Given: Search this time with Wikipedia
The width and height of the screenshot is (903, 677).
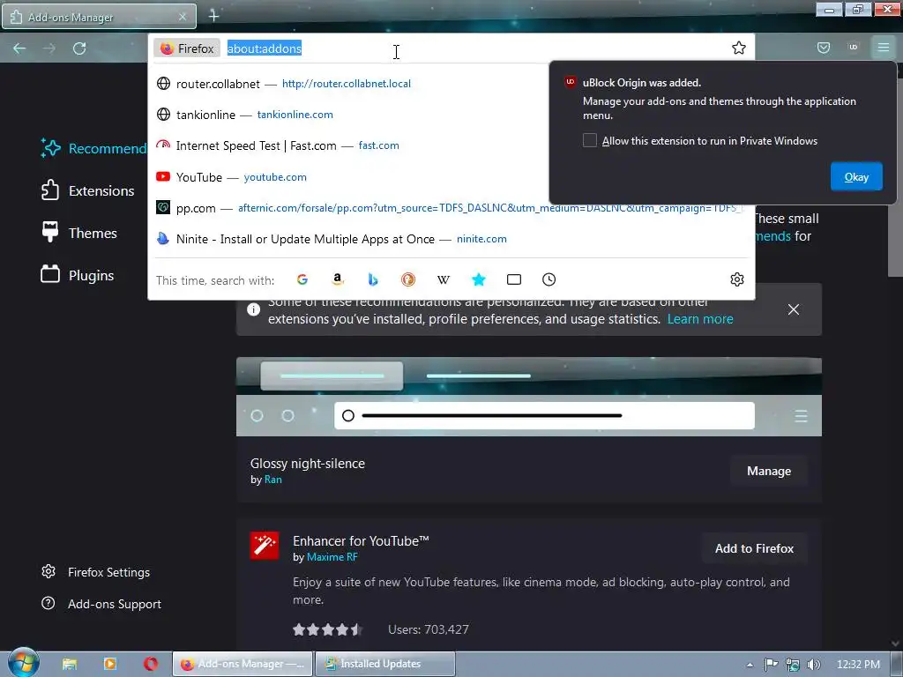Looking at the screenshot, I should [x=444, y=279].
